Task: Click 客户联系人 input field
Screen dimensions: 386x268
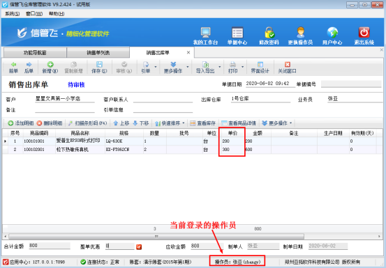Action: [163, 99]
